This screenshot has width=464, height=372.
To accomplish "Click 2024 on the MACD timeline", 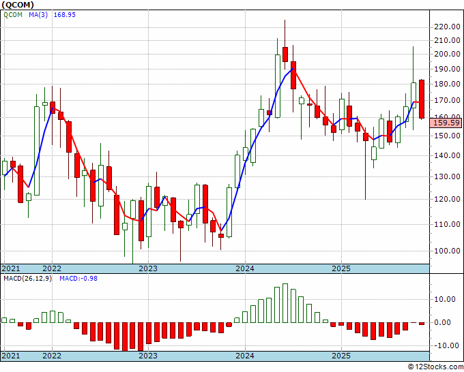I will [x=245, y=356].
